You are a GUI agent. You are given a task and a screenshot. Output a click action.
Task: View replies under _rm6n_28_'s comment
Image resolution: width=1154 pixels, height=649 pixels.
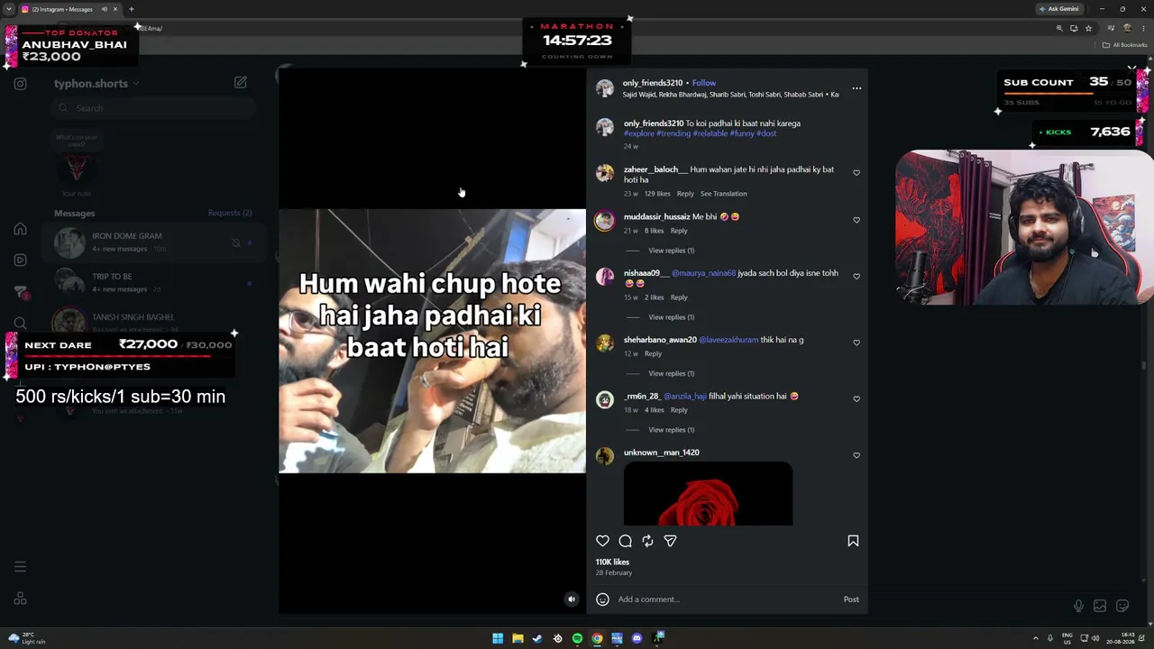(x=672, y=430)
